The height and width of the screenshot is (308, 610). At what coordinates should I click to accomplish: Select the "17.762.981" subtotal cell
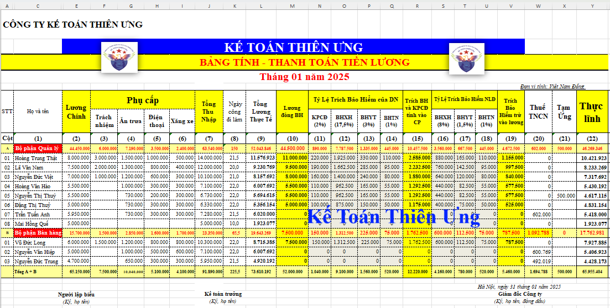pos(593,232)
